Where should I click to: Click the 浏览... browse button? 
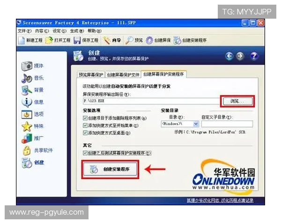click(237, 101)
